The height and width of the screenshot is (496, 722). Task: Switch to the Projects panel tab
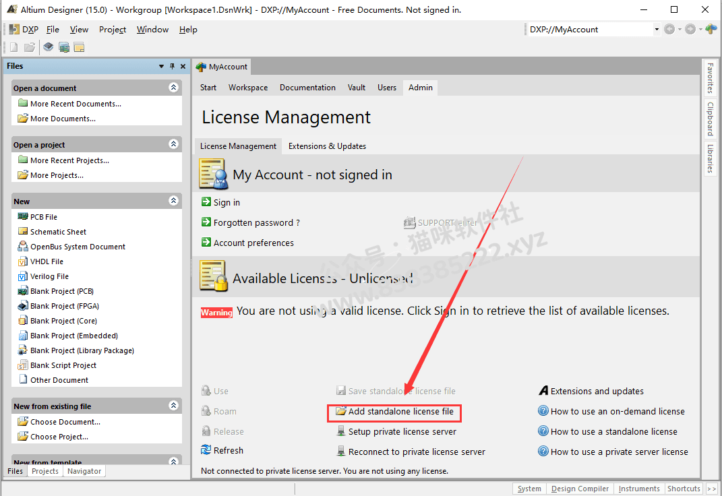click(x=45, y=471)
